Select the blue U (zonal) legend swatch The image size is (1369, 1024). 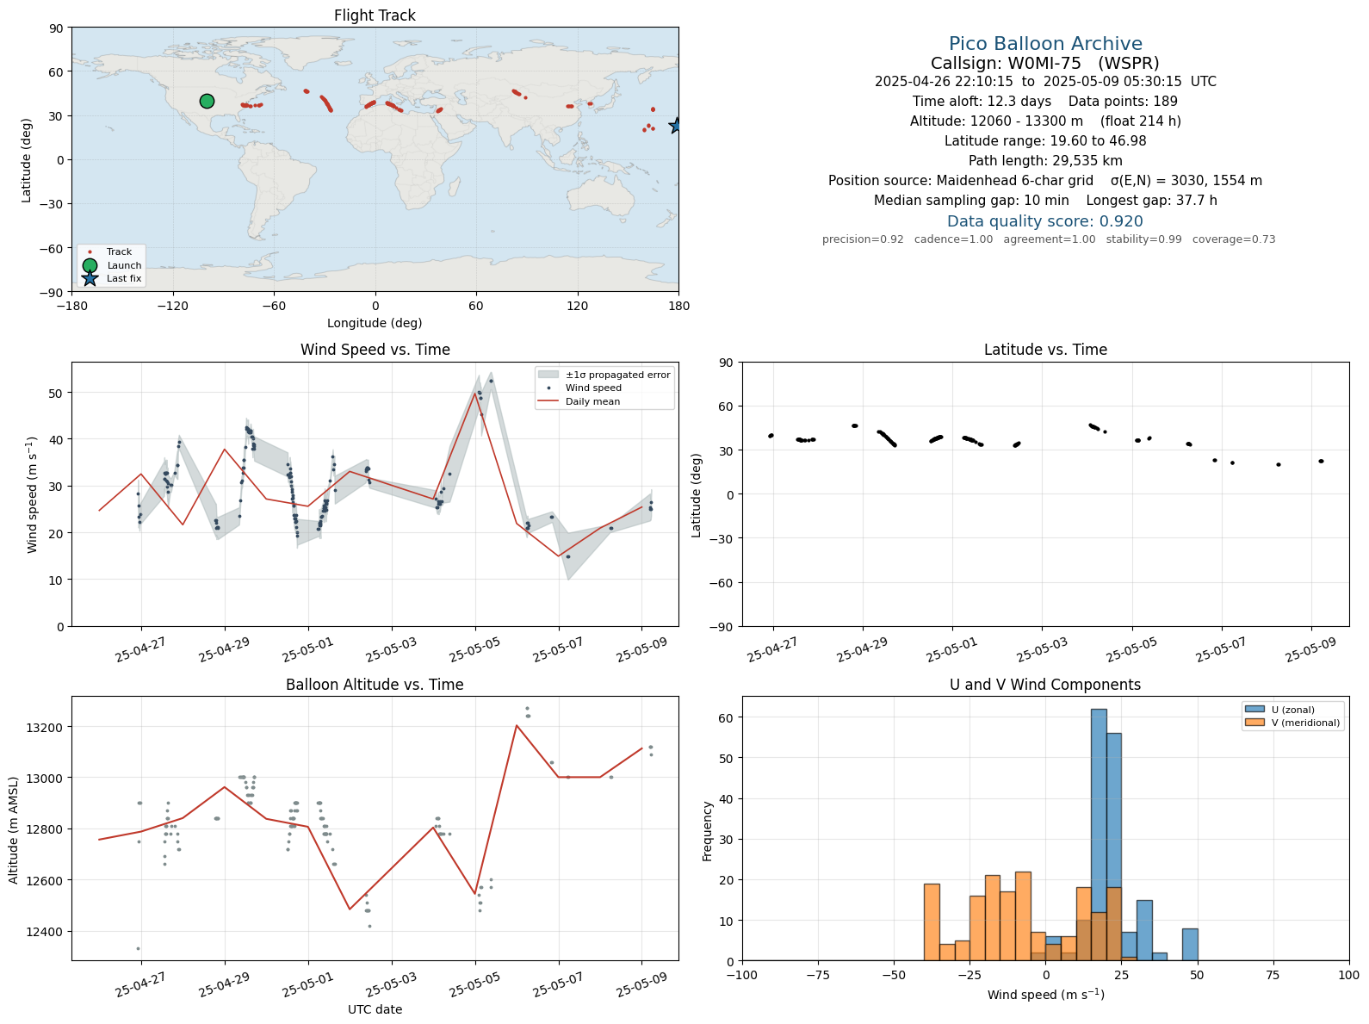pyautogui.click(x=1254, y=710)
